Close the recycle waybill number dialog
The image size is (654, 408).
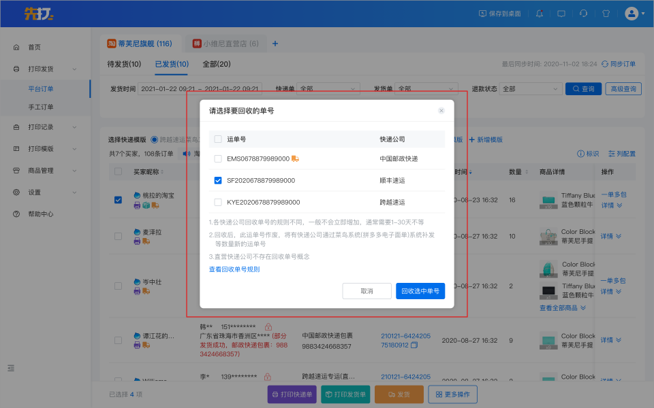[x=441, y=110]
